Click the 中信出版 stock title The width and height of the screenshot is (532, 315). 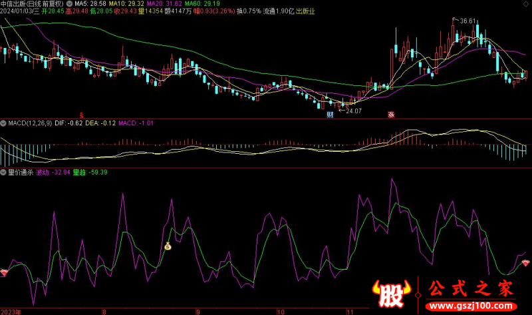click(15, 3)
